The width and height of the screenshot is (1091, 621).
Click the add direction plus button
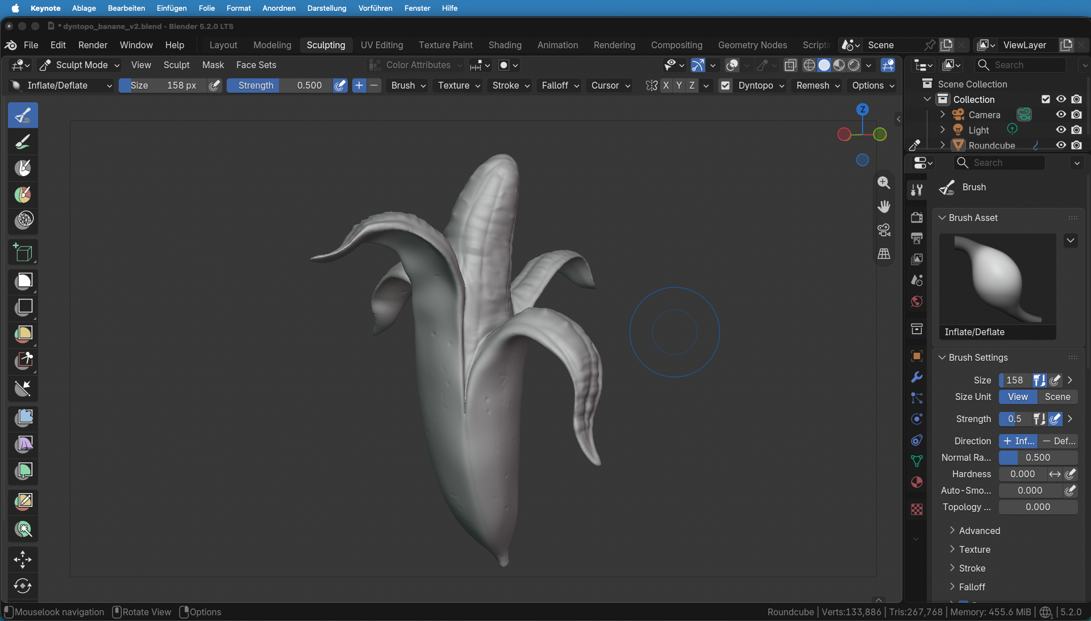coord(359,85)
